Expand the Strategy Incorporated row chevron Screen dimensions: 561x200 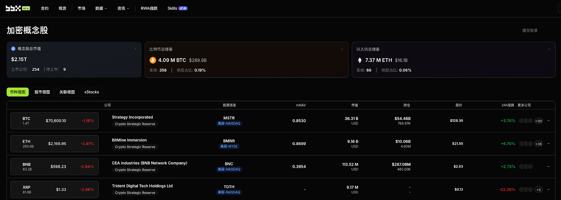(x=549, y=121)
